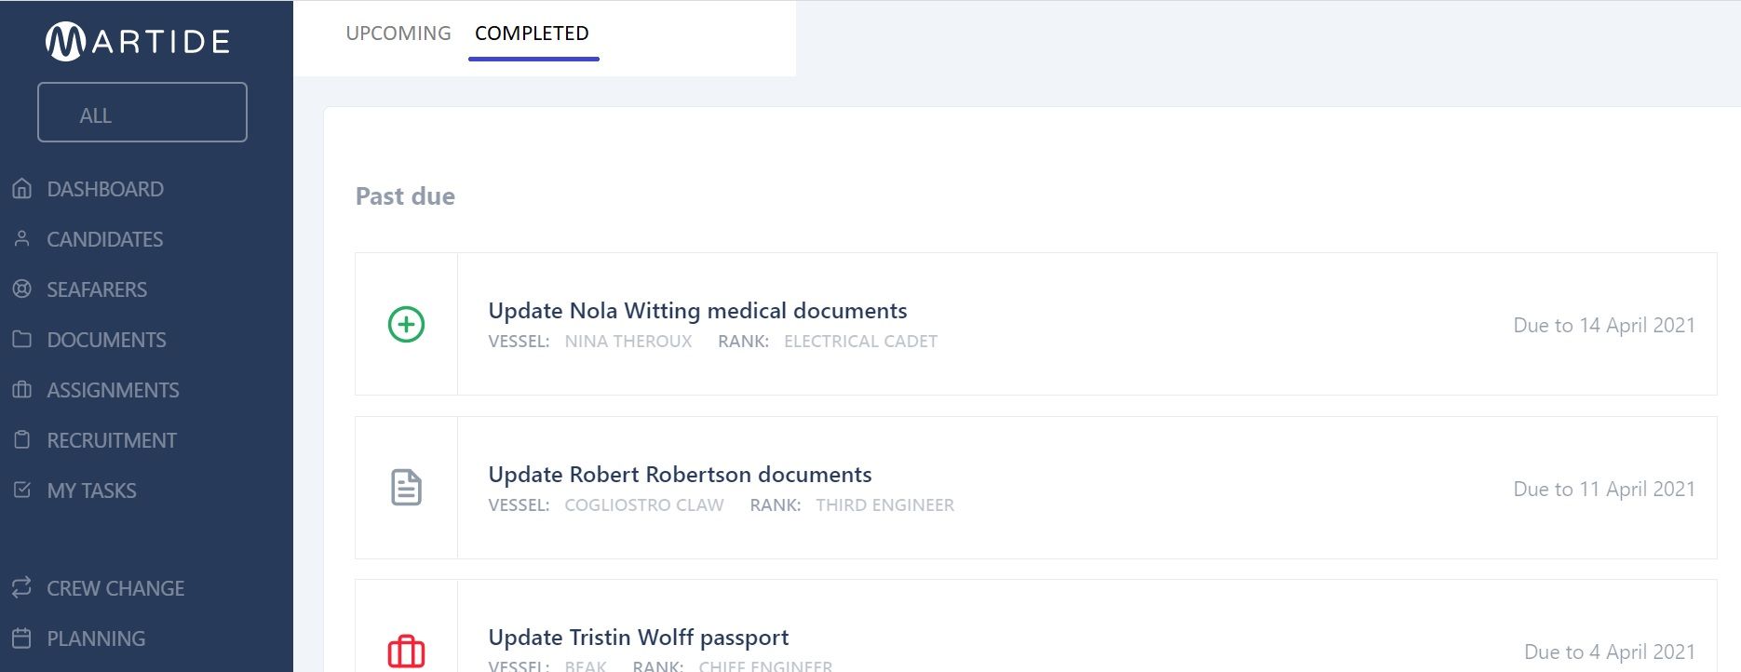The image size is (1741, 672).
Task: Go to Planning section
Action: point(96,638)
